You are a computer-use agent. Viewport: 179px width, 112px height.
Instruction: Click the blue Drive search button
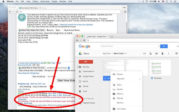pos(164,46)
